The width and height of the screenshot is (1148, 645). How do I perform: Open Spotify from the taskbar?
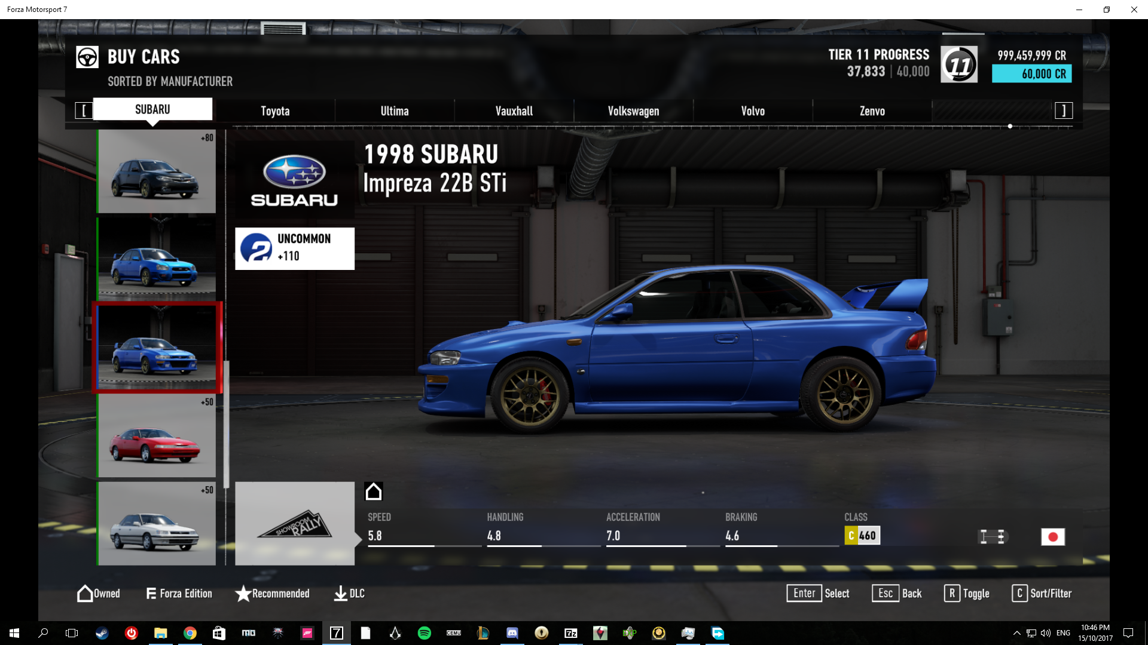tap(425, 633)
